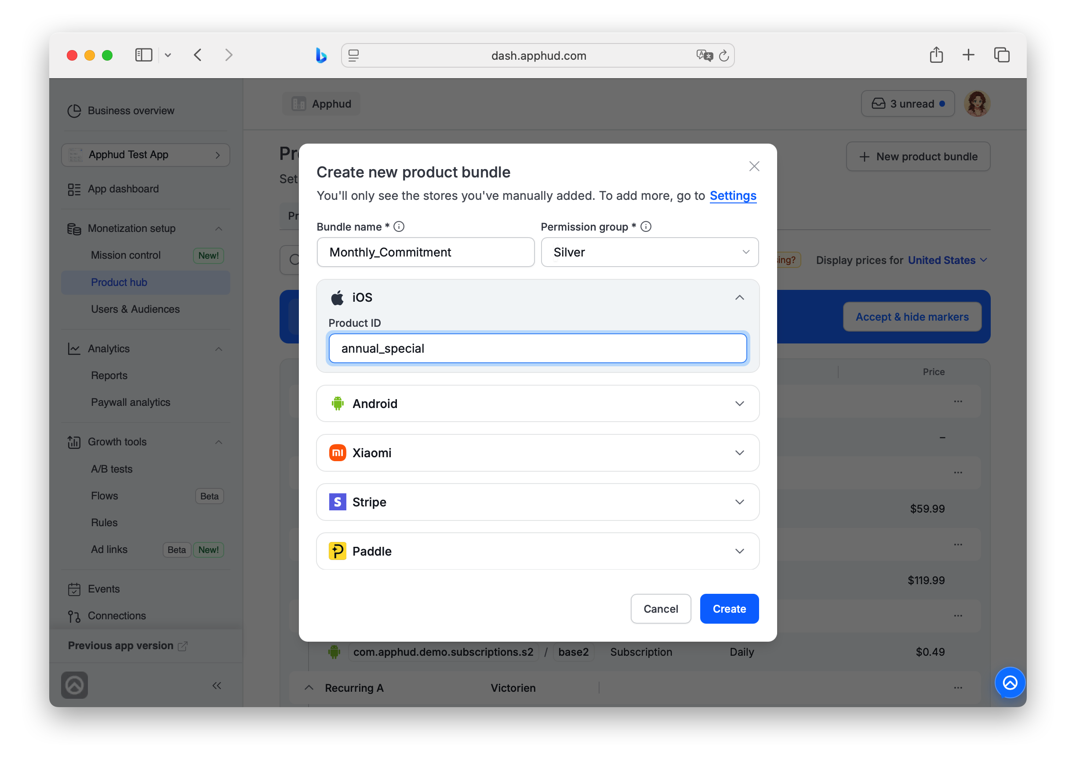Collapse the iOS store section

click(x=739, y=298)
